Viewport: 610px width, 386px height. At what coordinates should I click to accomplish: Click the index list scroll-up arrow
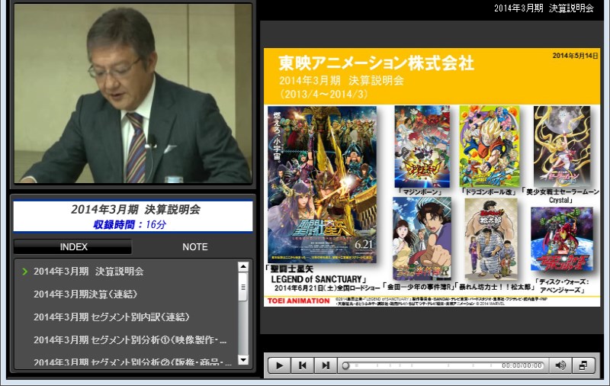(243, 266)
